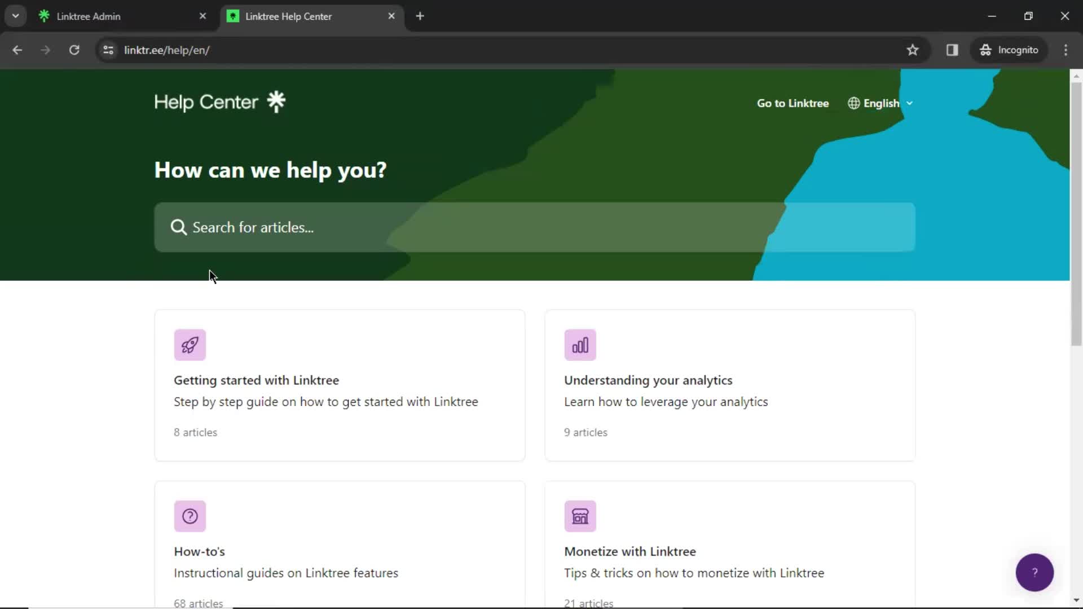Minimize the browser window

(x=992, y=16)
